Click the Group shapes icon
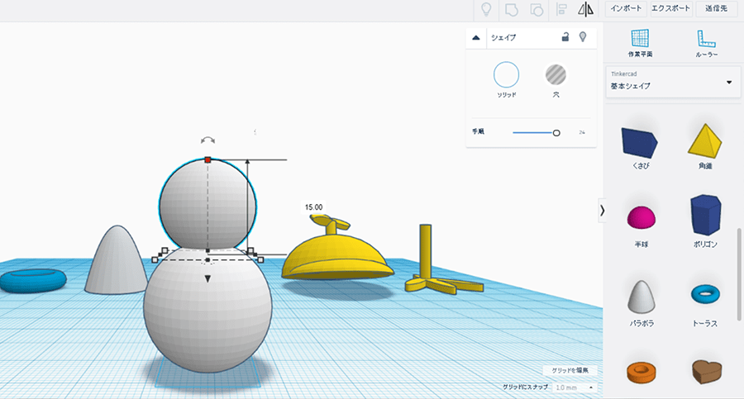 coord(511,10)
